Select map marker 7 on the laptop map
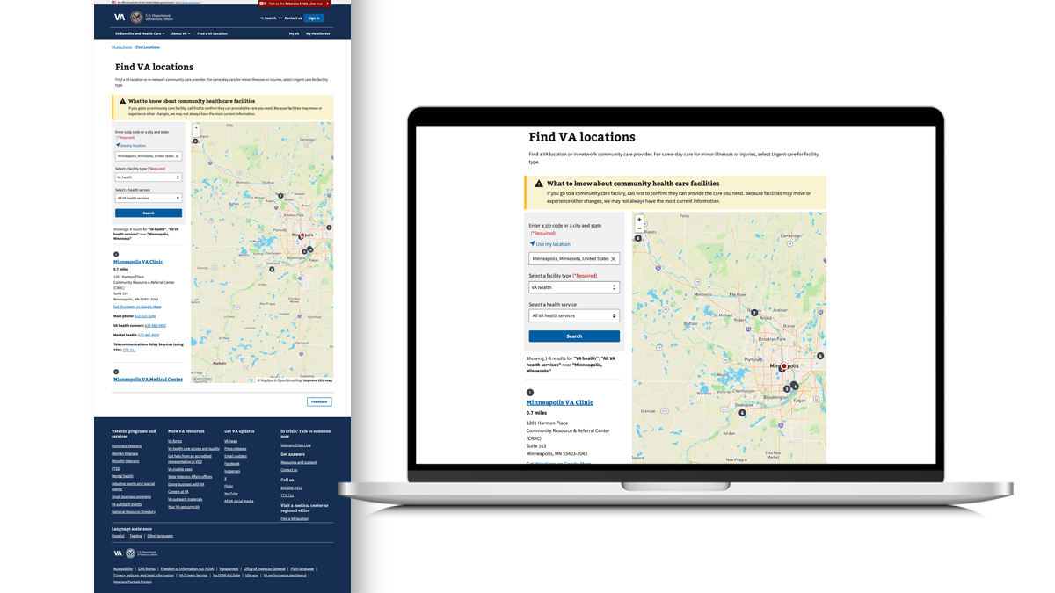1055x593 pixels. point(753,313)
